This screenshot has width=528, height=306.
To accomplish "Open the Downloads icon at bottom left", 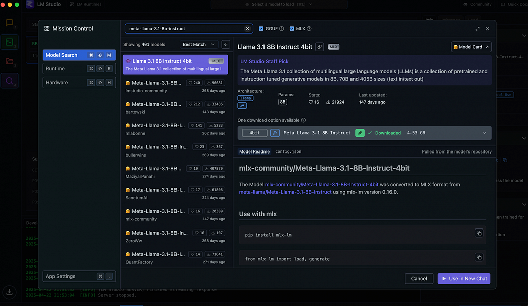I will click(9, 292).
